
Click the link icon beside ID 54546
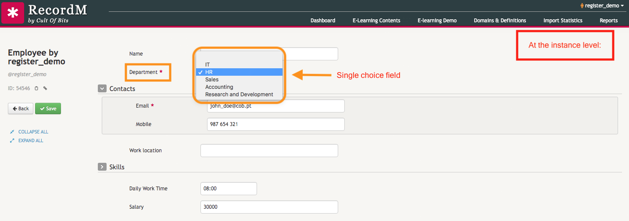[x=45, y=88]
